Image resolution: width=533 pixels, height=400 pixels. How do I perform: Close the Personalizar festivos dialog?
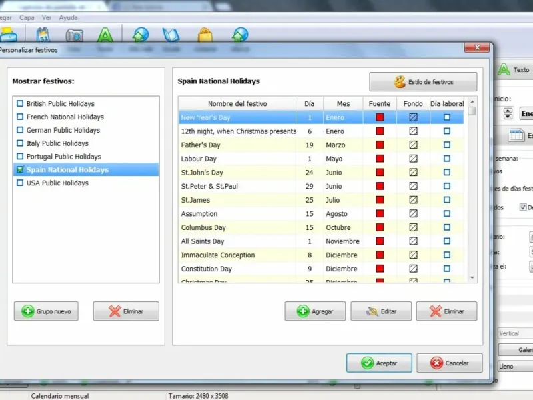[477, 47]
